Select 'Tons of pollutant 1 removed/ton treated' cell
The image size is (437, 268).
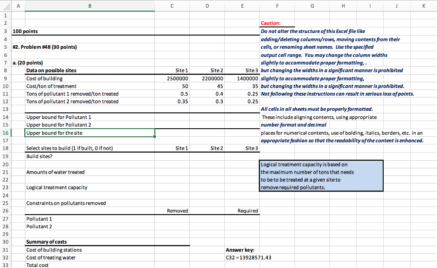click(x=90, y=94)
